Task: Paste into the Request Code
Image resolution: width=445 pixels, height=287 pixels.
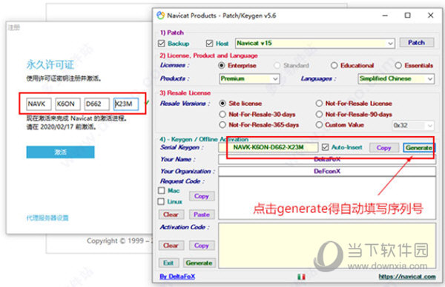Action: pyautogui.click(x=202, y=215)
